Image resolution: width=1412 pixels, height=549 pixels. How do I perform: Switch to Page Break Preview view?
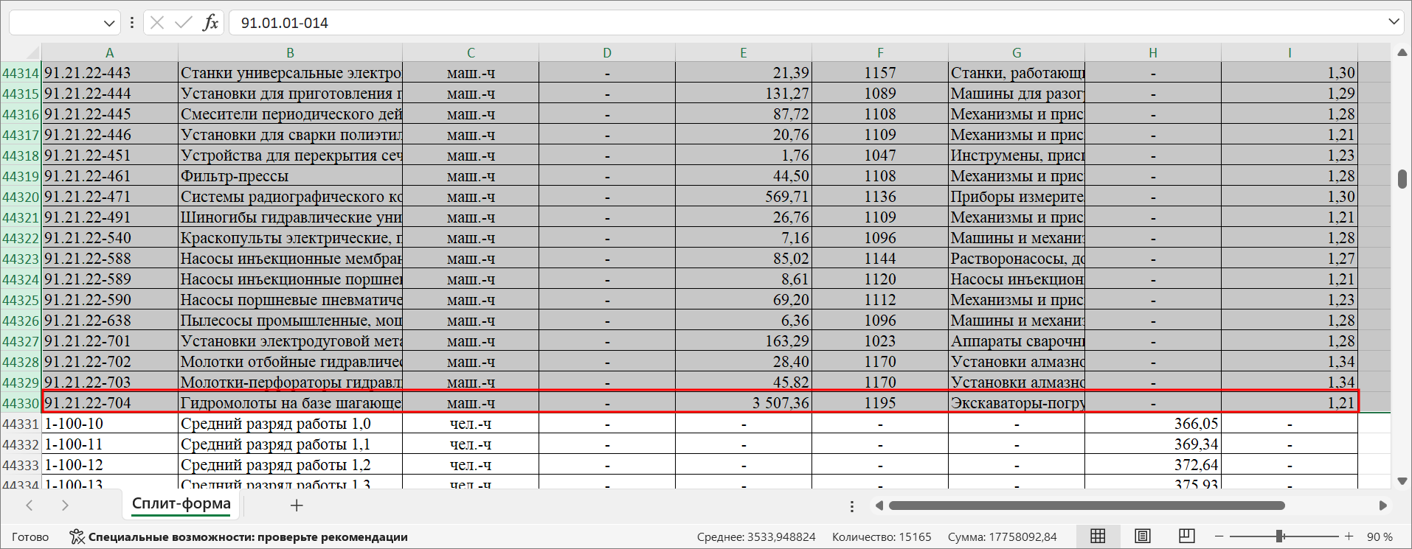[1186, 536]
